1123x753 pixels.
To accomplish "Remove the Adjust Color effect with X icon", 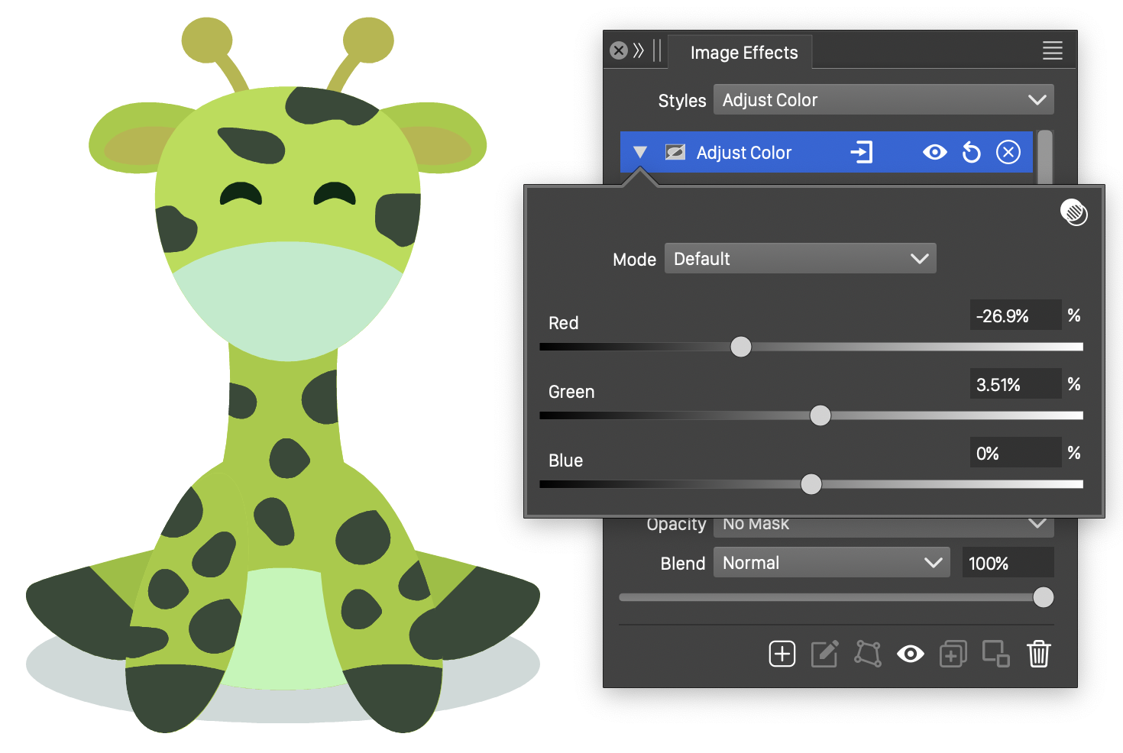I will (1008, 153).
